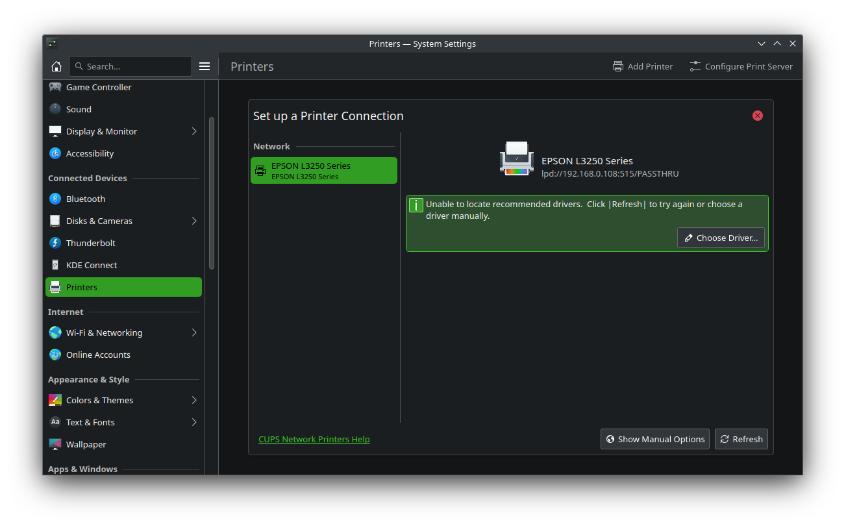
Task: Open the Online Accounts settings page
Action: [123, 355]
